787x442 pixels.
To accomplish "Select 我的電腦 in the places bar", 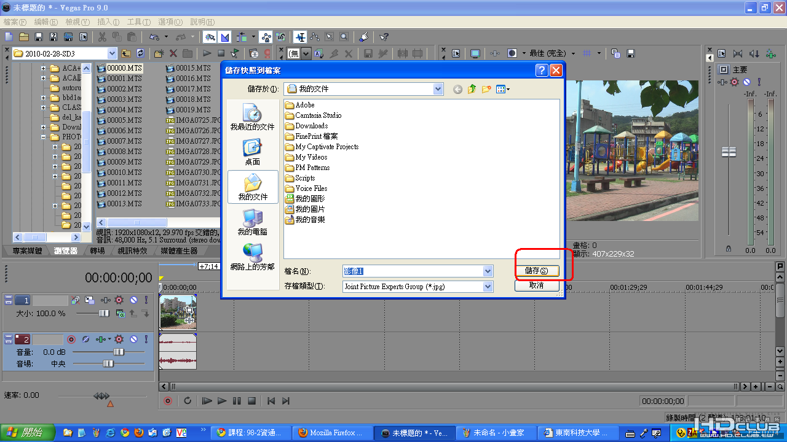I will (252, 222).
